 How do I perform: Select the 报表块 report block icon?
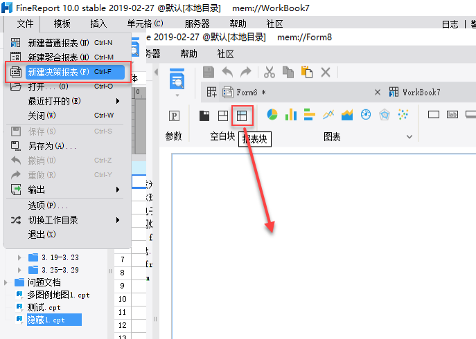[242, 116]
